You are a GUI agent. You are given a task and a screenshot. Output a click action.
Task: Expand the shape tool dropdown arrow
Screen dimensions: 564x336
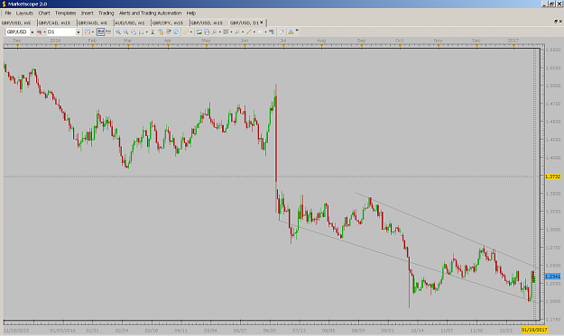(266, 32)
